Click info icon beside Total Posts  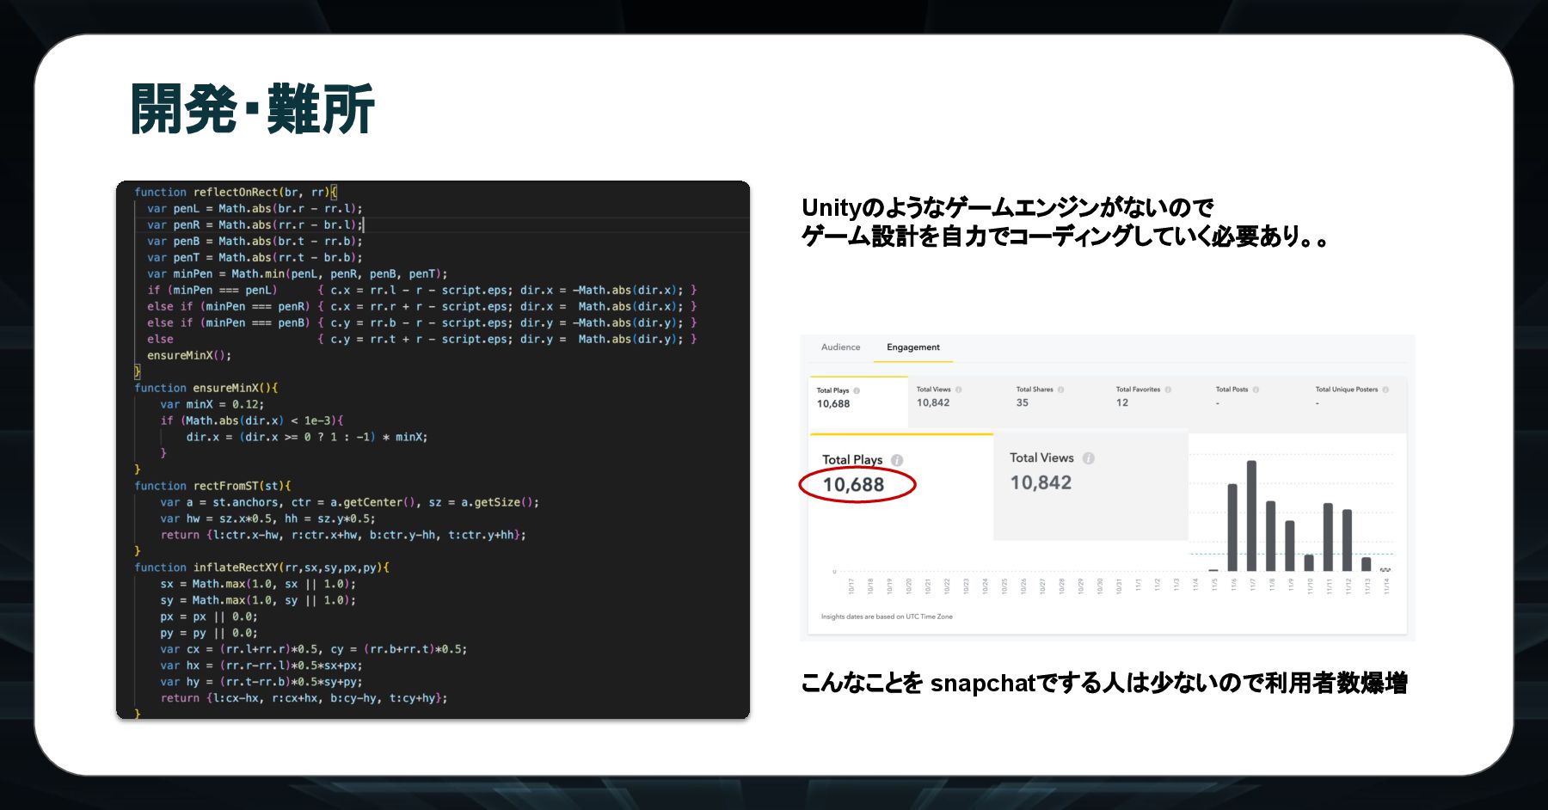(1256, 390)
